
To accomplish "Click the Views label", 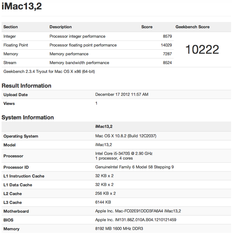I will pos(9,104).
